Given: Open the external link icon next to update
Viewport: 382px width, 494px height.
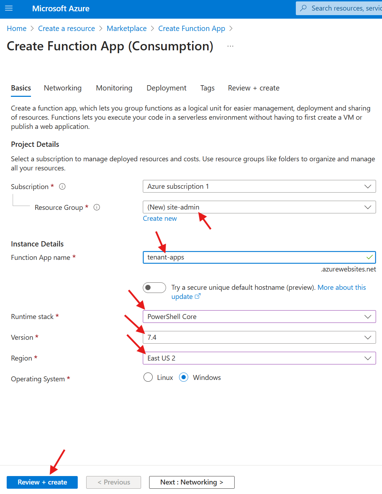Looking at the screenshot, I should pyautogui.click(x=198, y=296).
